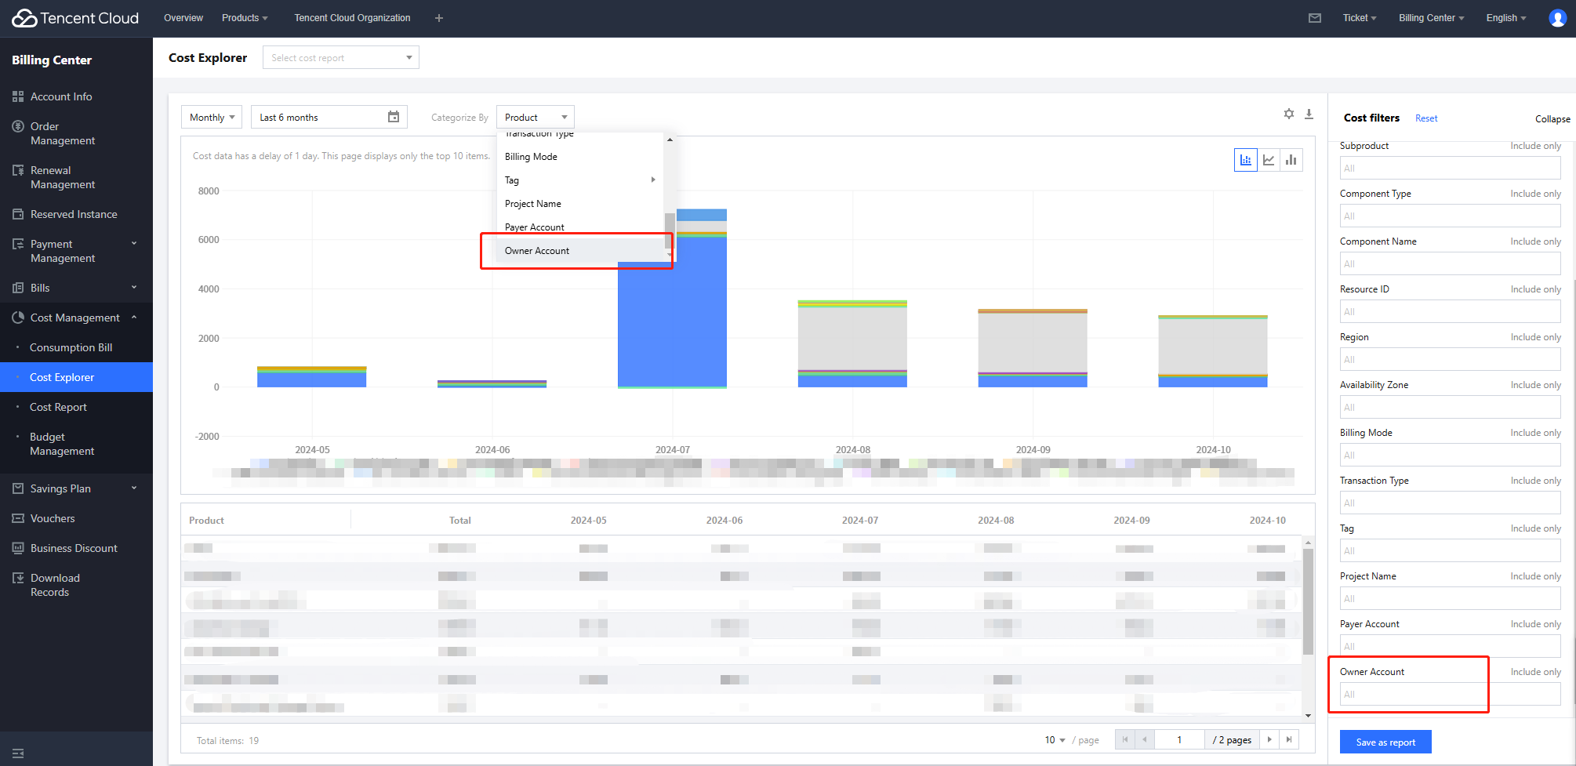Screen dimensions: 1576x766
Task: Select the stacked bar chart view
Action: point(1245,160)
